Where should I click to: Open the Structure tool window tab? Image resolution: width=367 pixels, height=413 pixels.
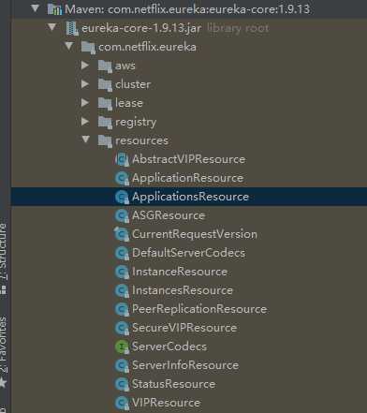coord(4,258)
